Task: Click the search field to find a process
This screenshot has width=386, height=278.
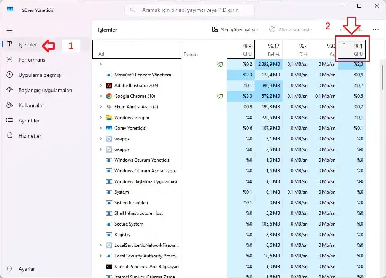Action: click(x=189, y=10)
